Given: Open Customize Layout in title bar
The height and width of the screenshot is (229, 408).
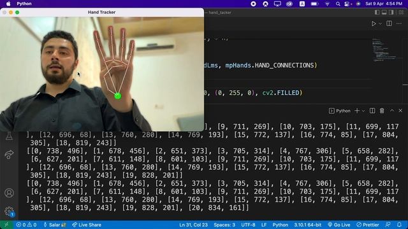Looking at the screenshot, I should click(401, 12).
